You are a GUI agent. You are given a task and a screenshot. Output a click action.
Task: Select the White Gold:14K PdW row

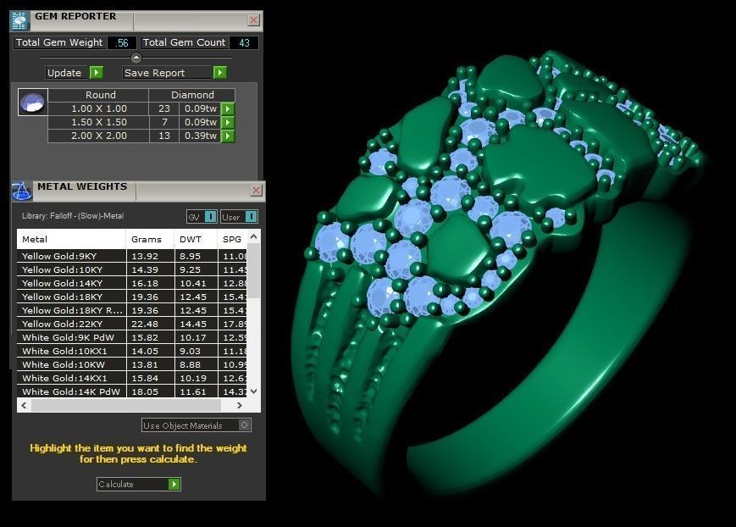(132, 391)
